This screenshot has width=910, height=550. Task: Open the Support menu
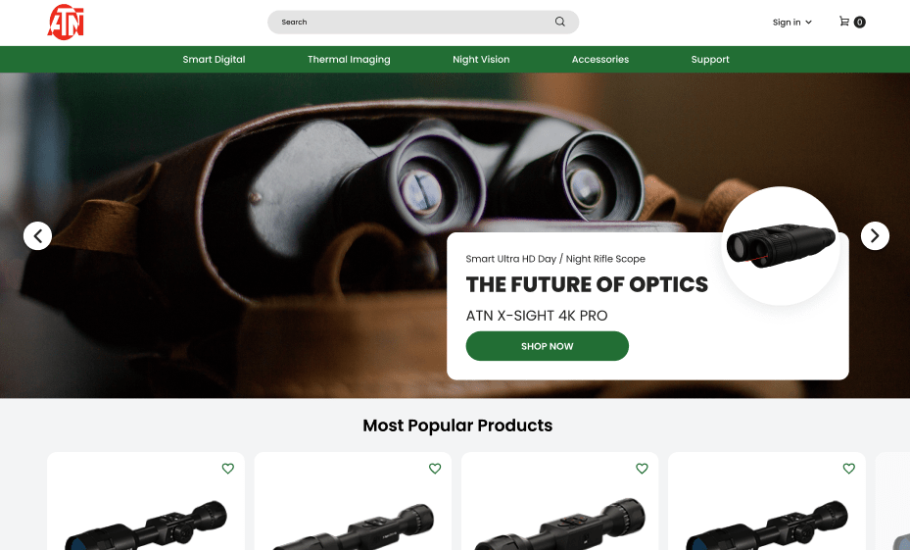pos(710,59)
